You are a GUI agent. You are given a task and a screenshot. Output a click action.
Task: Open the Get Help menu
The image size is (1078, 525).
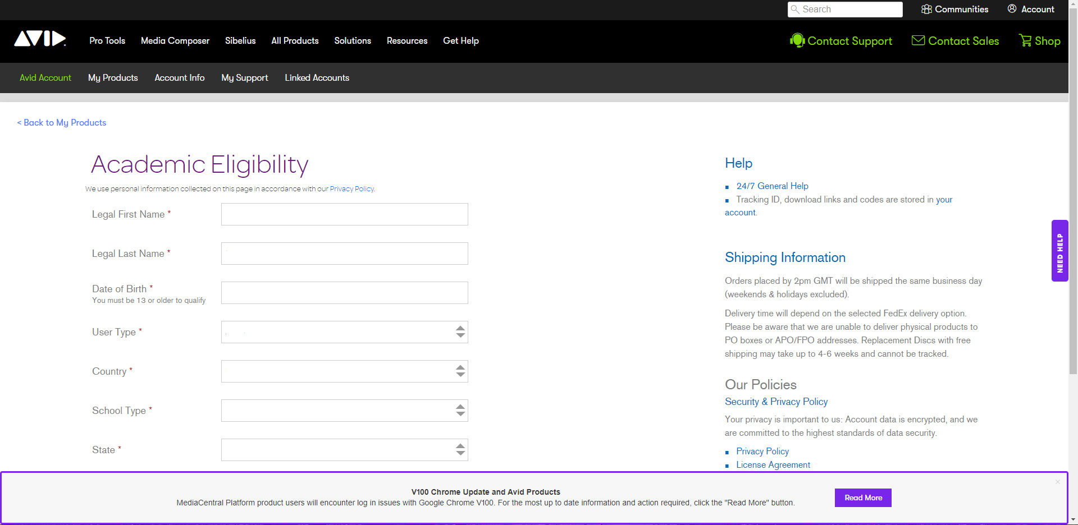[461, 41]
